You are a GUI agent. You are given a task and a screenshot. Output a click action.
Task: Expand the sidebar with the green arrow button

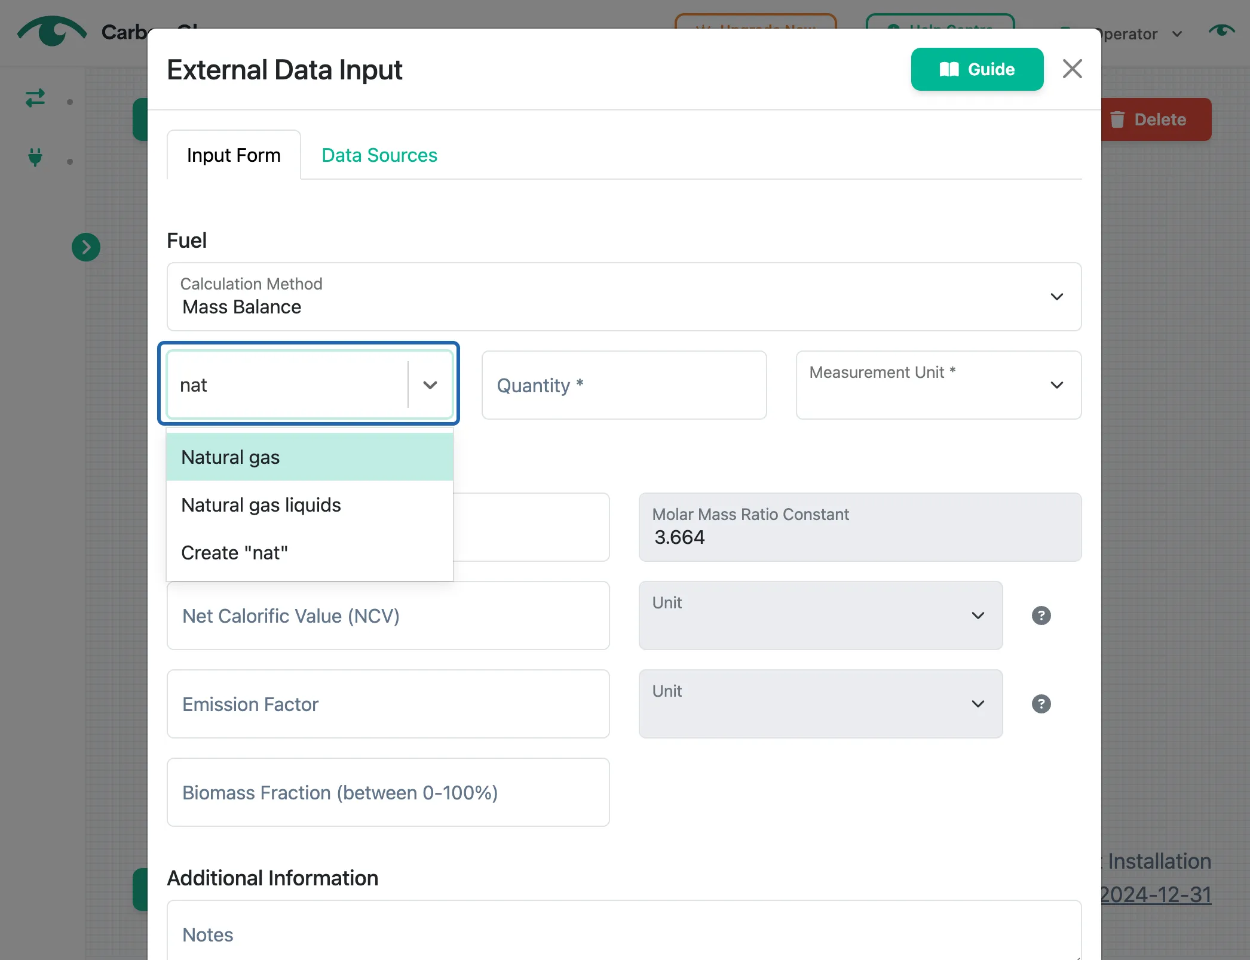coord(86,247)
